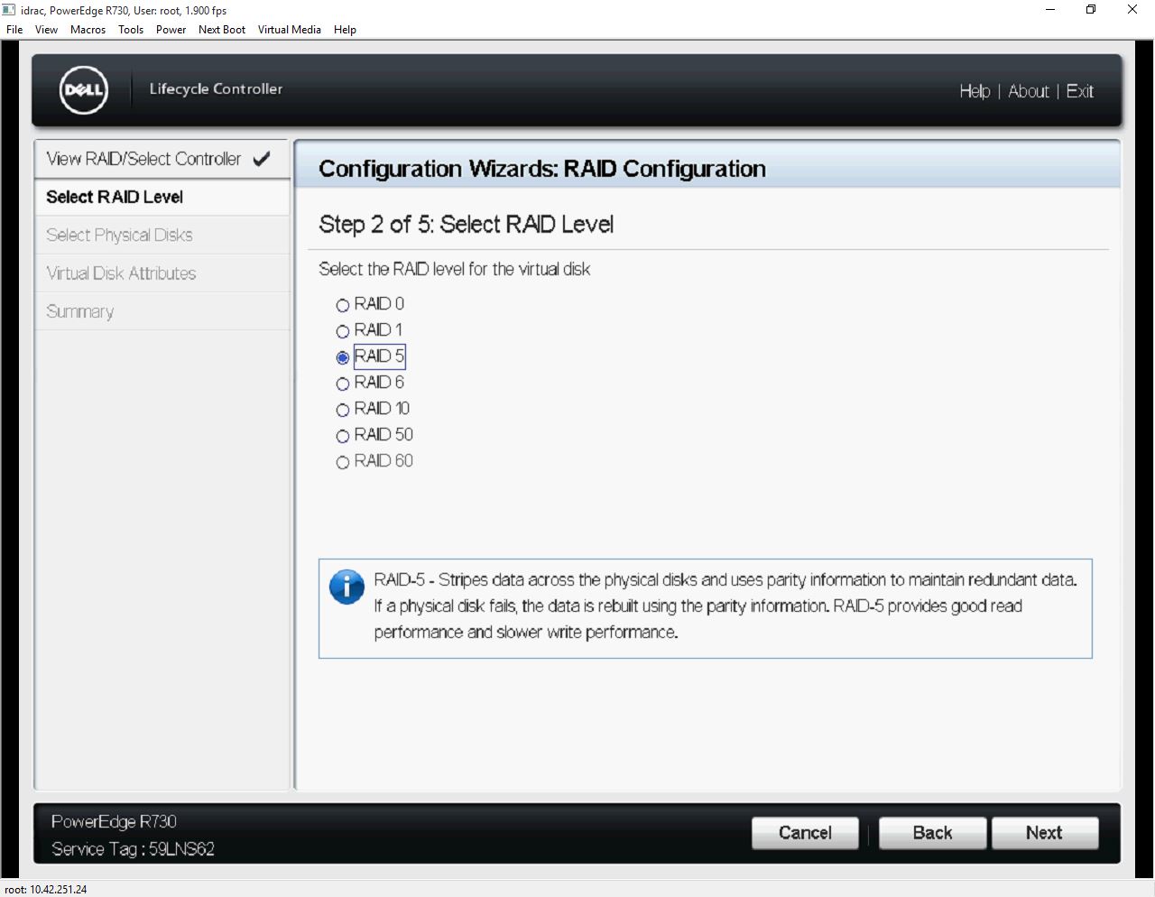Click the PowerEdge R730 footer label
Viewport: 1155px width, 897px height.
tap(114, 822)
